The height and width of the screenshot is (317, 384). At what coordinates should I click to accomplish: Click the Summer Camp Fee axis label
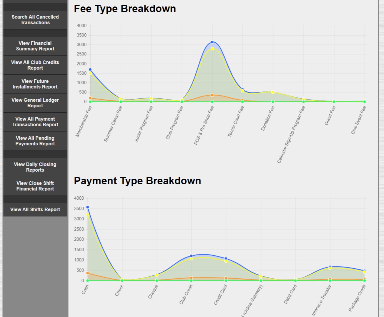(x=113, y=124)
